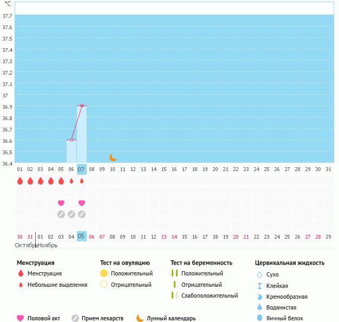The height and width of the screenshot is (322, 339).
Task: Click the gray legend icon for Прием лекарств
Action: [x=75, y=318]
